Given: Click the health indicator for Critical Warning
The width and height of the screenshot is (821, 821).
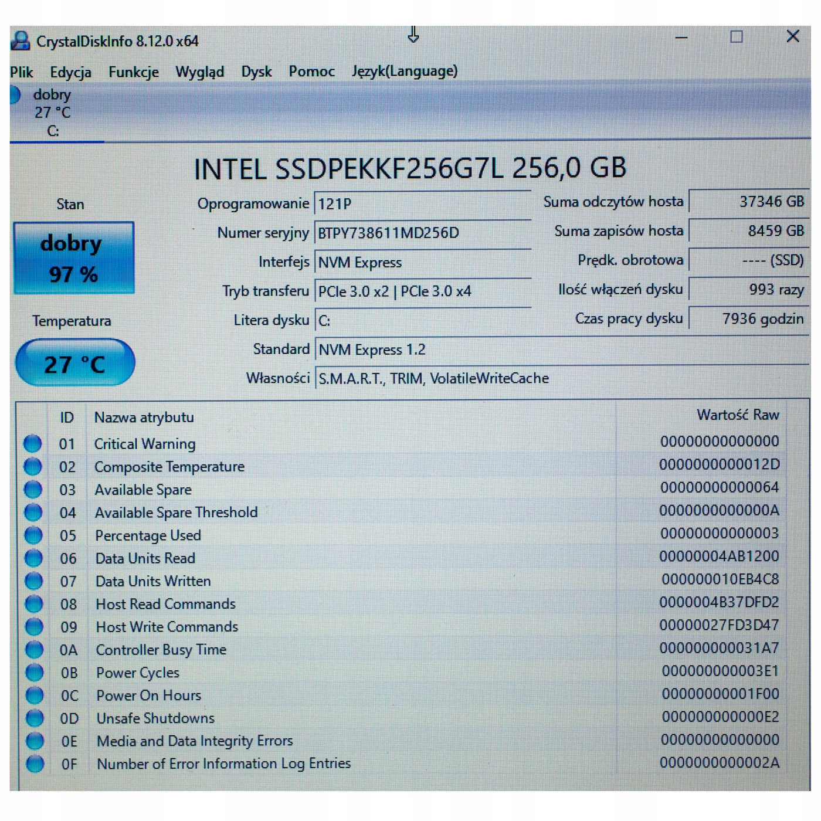Looking at the screenshot, I should [33, 443].
